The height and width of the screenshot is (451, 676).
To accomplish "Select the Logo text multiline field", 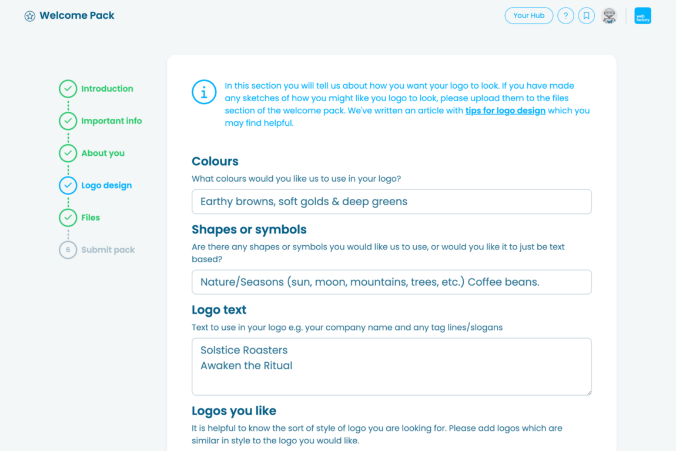I will tap(391, 366).
